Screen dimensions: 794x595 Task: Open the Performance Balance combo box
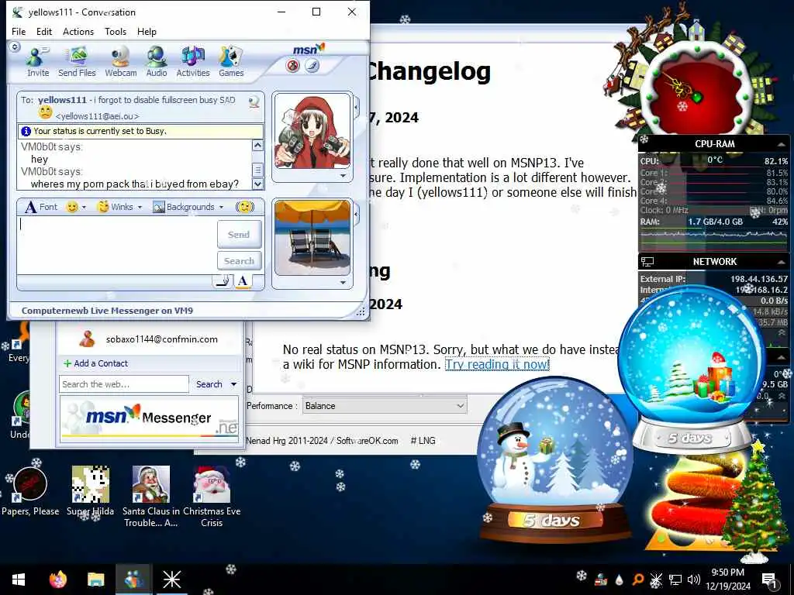(385, 406)
